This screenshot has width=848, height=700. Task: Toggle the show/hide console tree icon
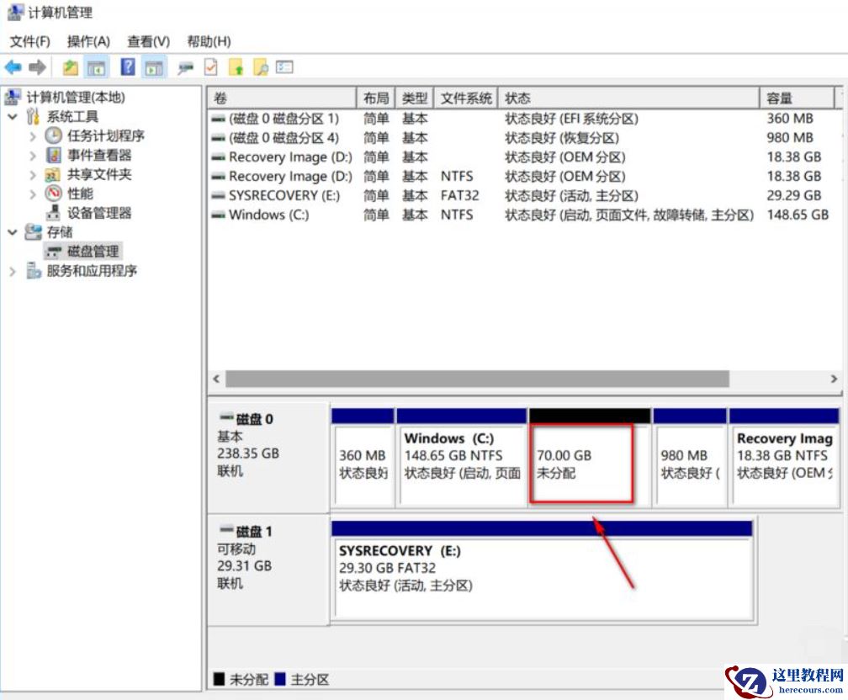[x=95, y=67]
